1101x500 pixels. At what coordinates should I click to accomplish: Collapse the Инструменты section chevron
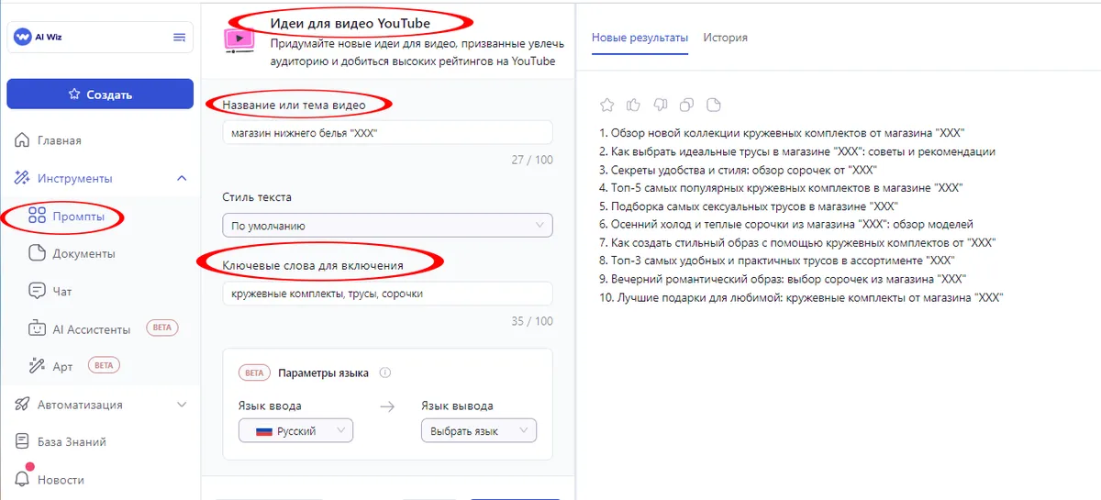(182, 178)
